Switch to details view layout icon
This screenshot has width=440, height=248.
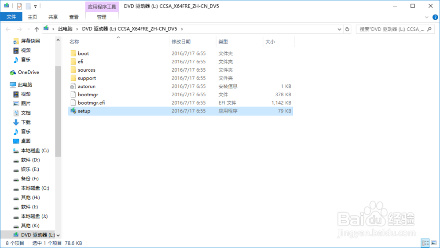pyautogui.click(x=425, y=243)
